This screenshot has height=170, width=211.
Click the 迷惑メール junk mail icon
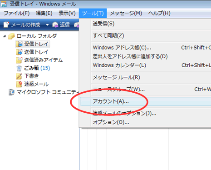point(19,84)
